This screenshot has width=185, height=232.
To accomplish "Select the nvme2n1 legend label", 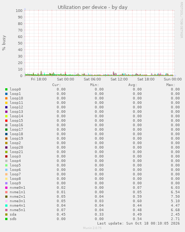I will [x=17, y=197].
